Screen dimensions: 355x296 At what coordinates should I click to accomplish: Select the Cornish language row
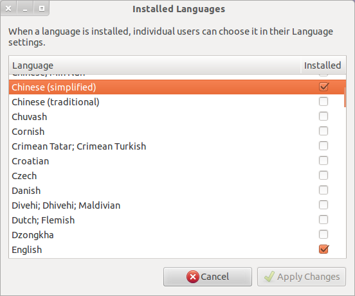[x=177, y=132]
